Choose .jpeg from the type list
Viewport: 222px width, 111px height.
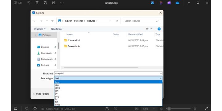108,88
